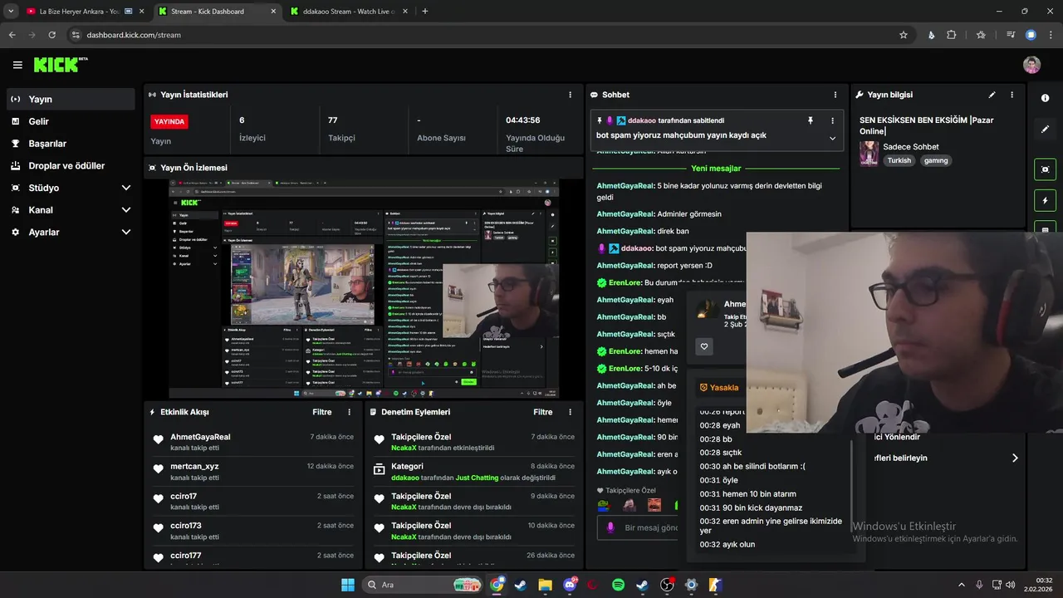Show hidden system tray icons

click(962, 585)
